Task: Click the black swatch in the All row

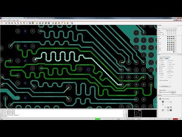Action: (174, 52)
